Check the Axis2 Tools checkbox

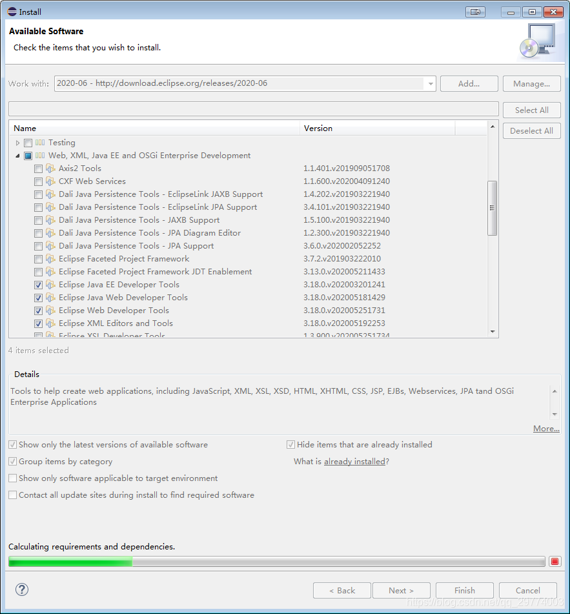click(x=38, y=169)
